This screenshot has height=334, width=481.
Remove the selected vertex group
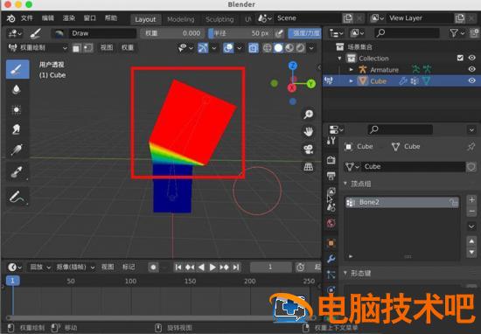471,212
